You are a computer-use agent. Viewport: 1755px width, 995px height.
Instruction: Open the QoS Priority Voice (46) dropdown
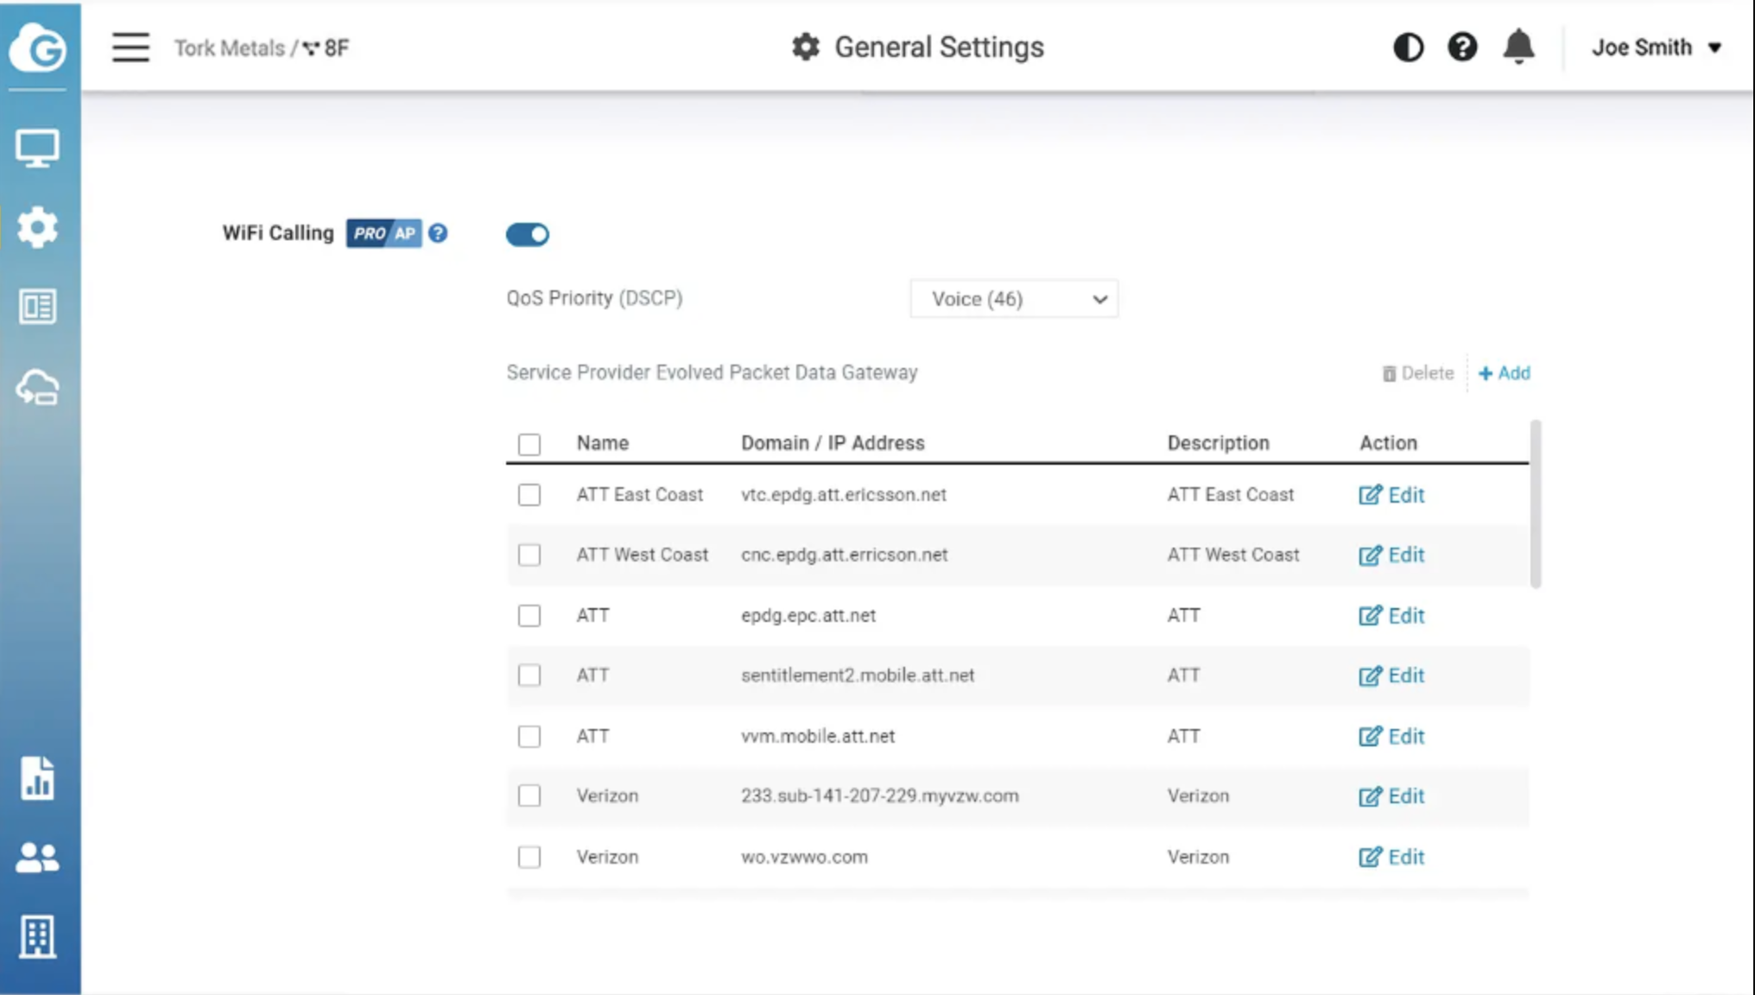1014,299
